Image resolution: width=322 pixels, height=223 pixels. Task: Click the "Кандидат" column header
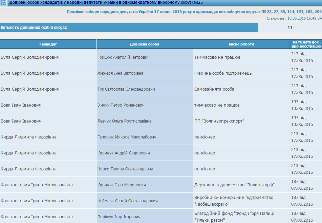[48, 44]
